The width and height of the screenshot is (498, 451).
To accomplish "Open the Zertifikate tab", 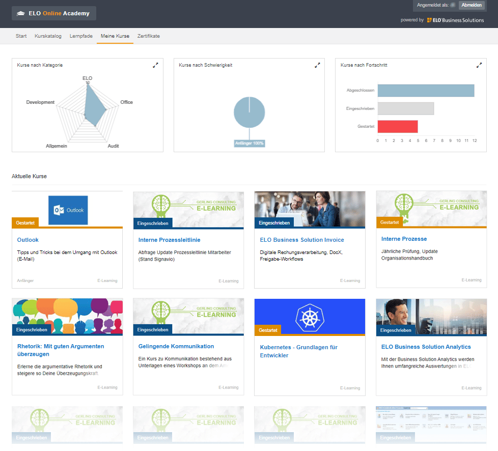I will [x=149, y=36].
